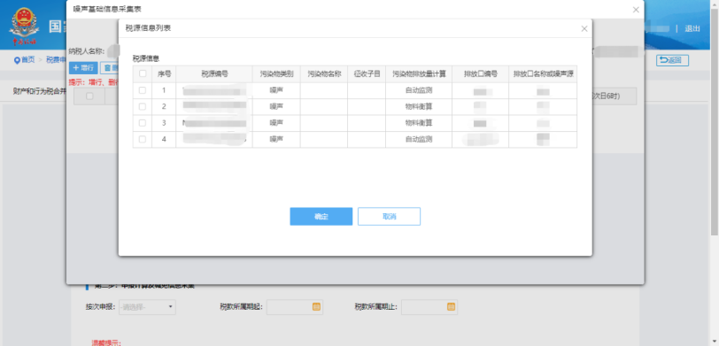This screenshot has width=719, height=346.
Task: Click the 退出 logout link
Action: click(x=692, y=28)
